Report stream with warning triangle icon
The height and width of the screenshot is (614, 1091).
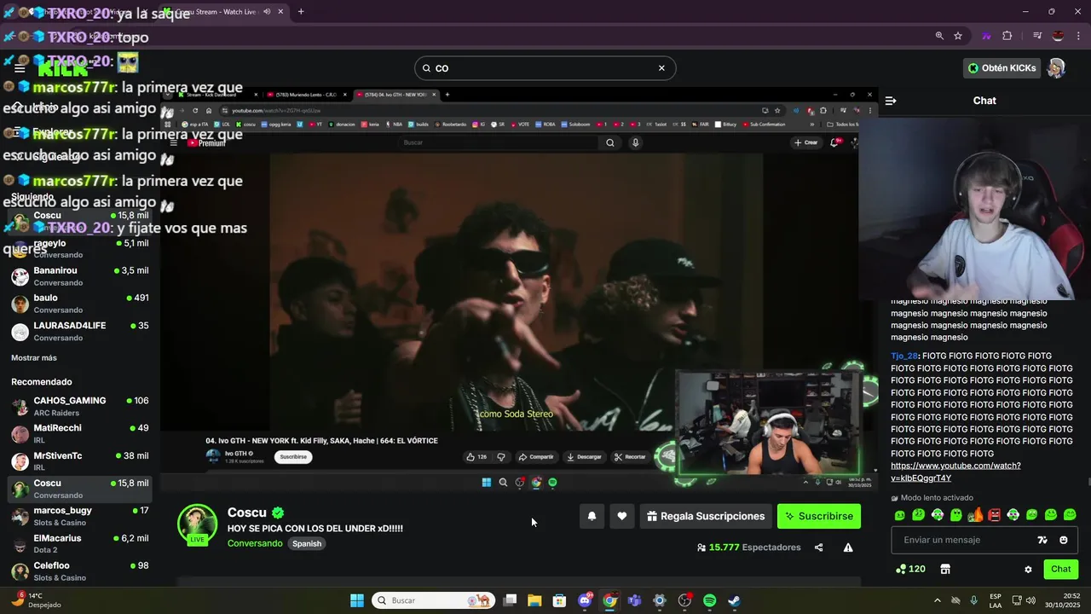click(x=848, y=547)
